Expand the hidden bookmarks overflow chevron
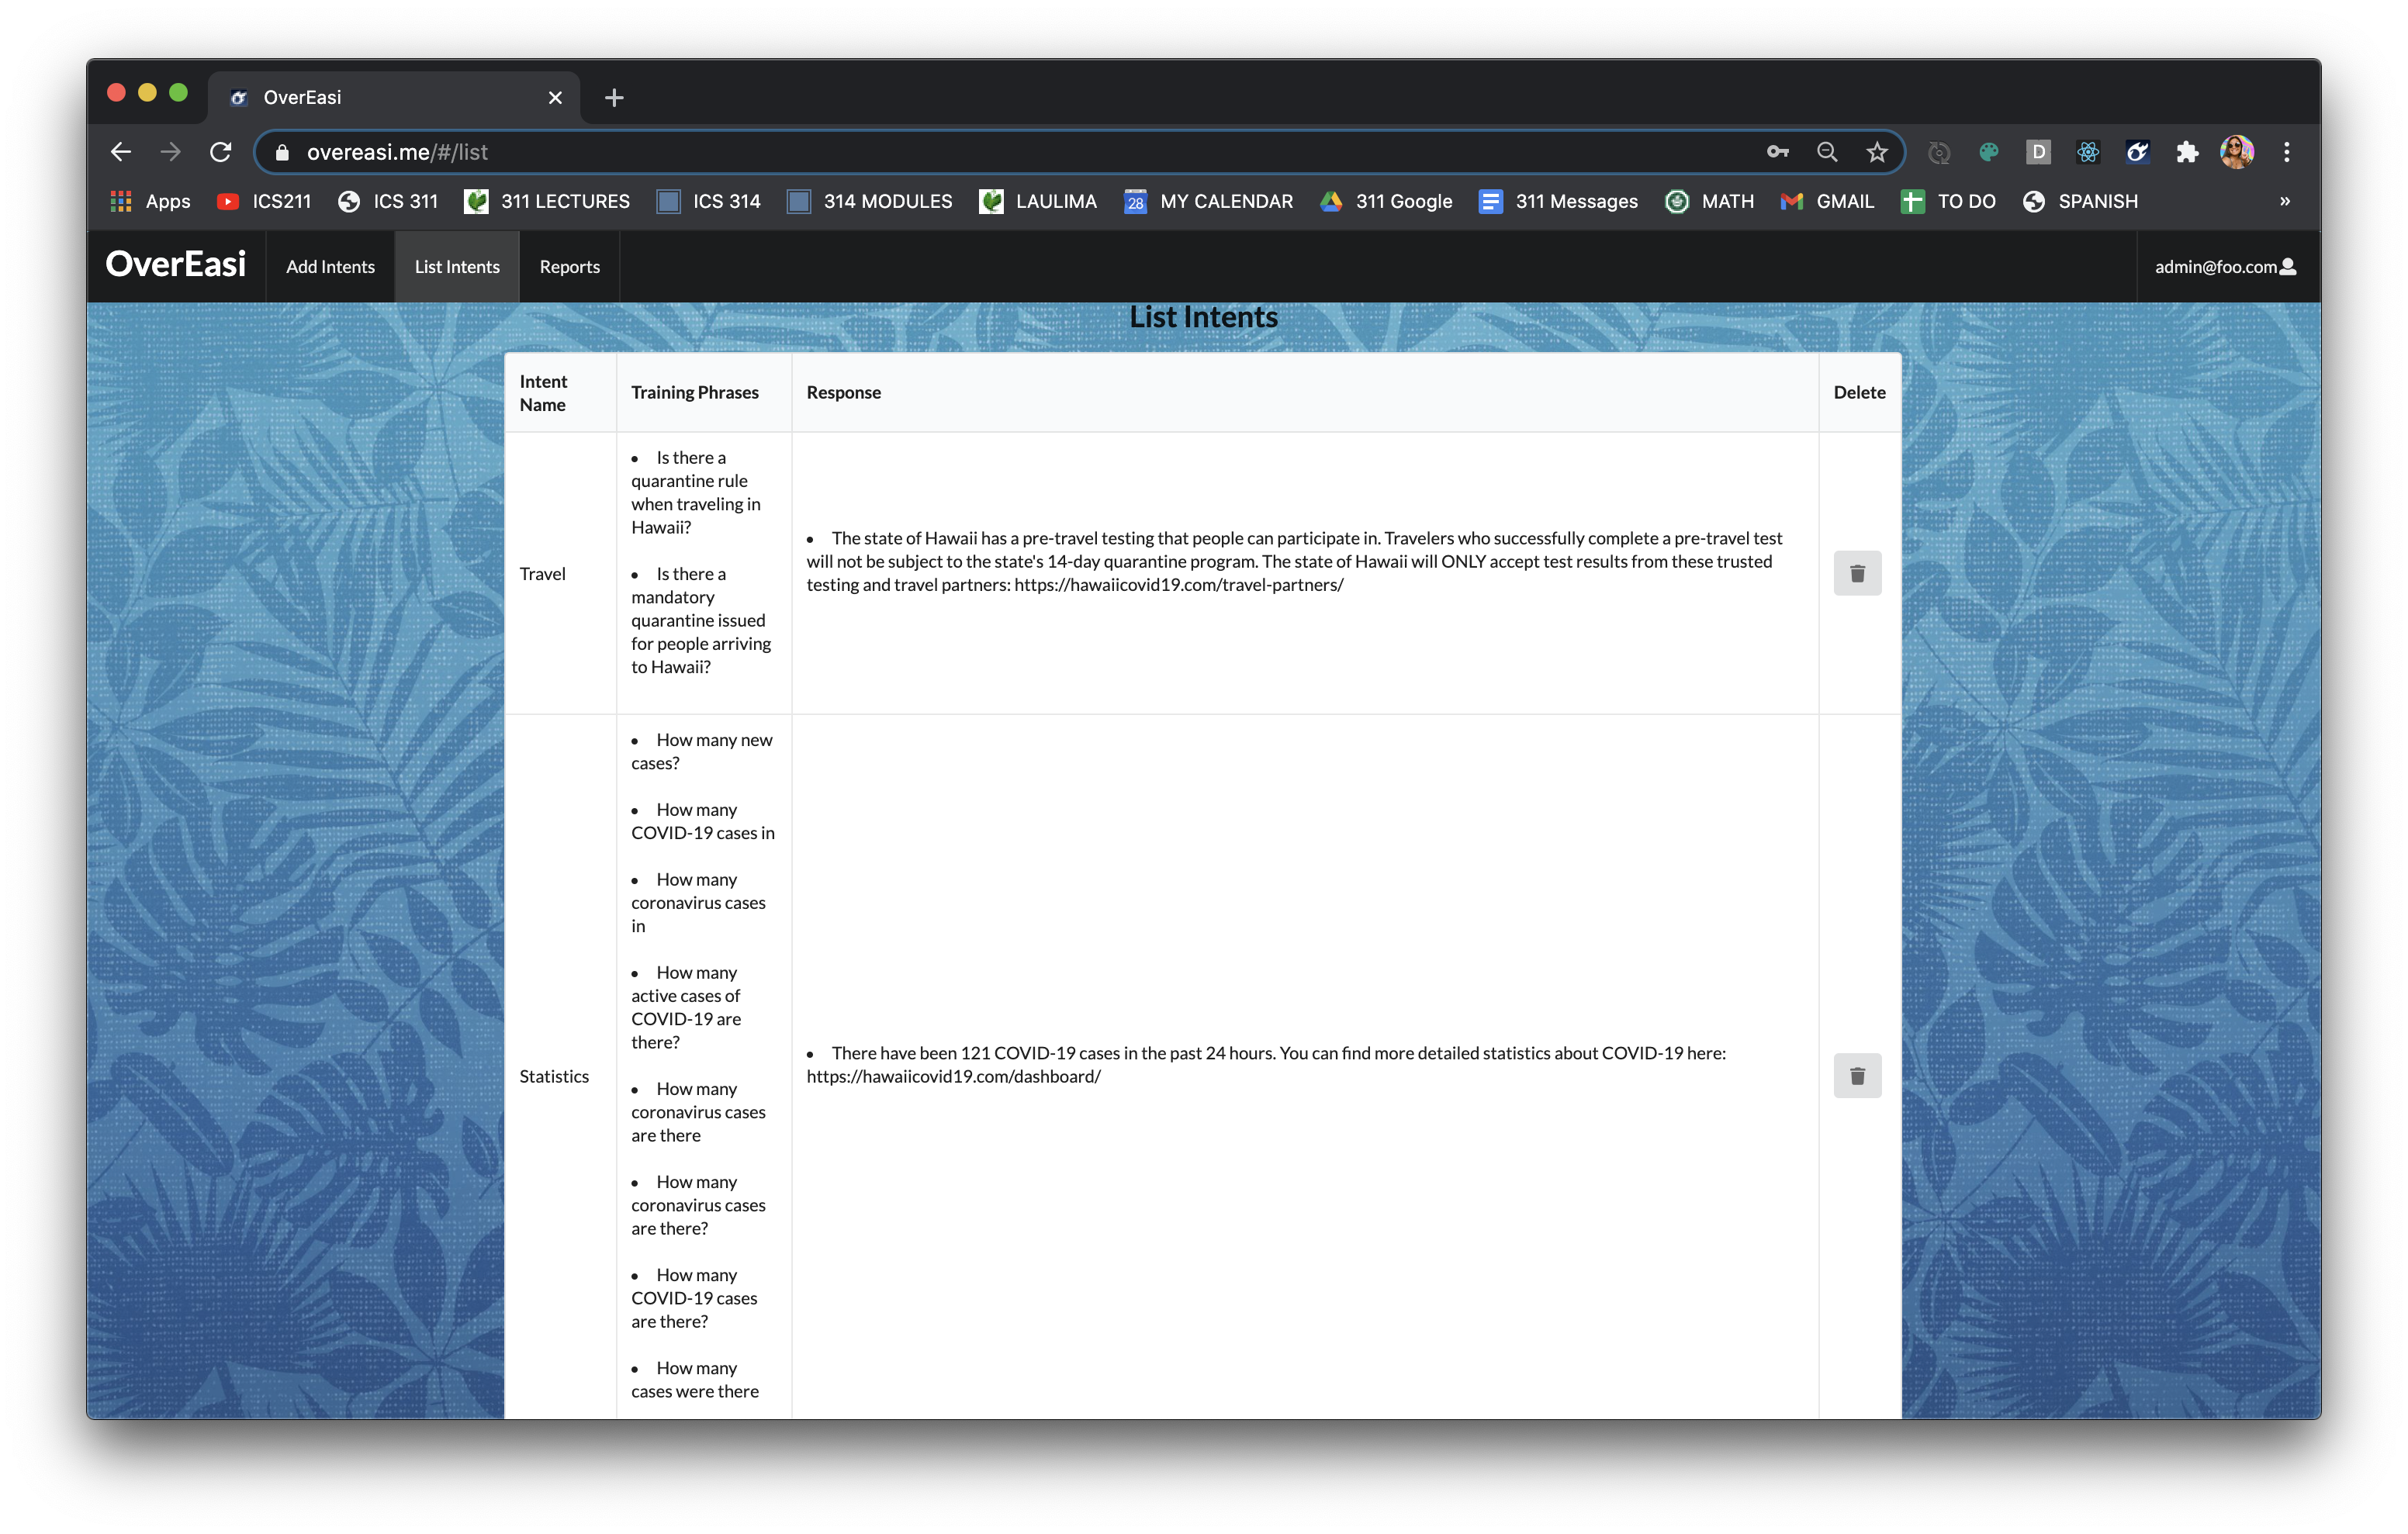 click(x=2284, y=201)
